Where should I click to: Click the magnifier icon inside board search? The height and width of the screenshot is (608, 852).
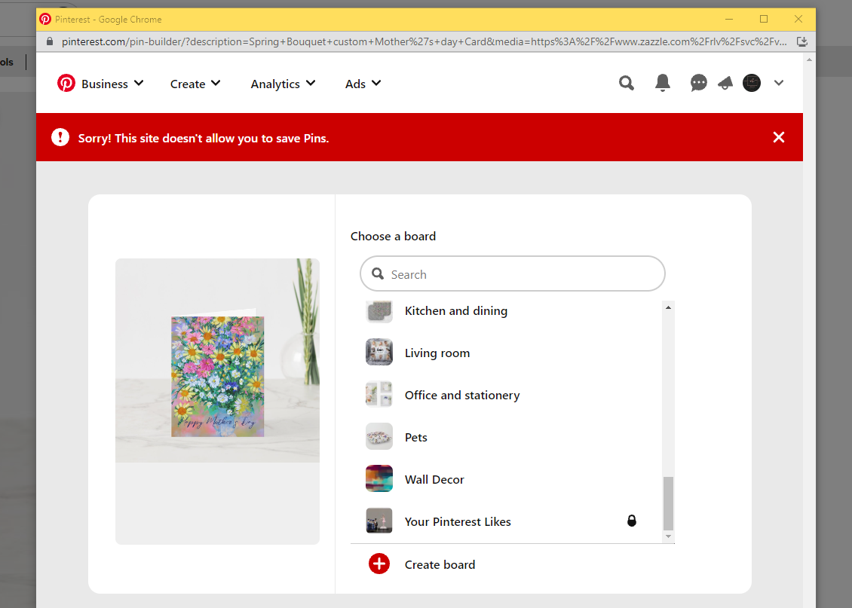tap(378, 273)
